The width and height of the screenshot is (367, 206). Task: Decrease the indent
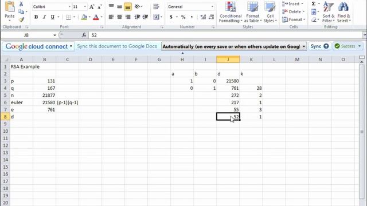point(138,17)
